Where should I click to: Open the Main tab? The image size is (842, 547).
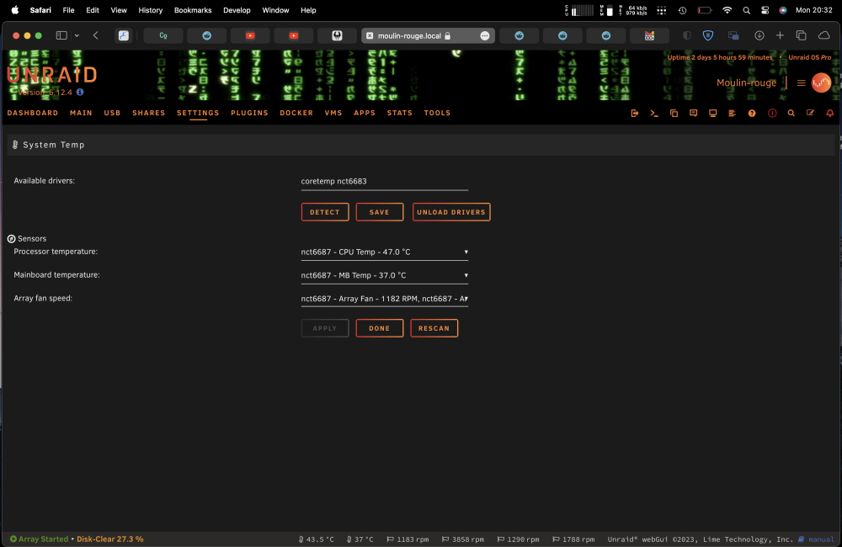(81, 113)
